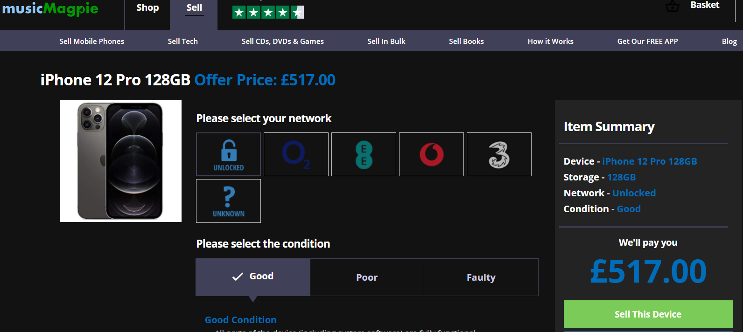Click the musicMagpie logo
Image resolution: width=743 pixels, height=332 pixels.
click(x=50, y=9)
